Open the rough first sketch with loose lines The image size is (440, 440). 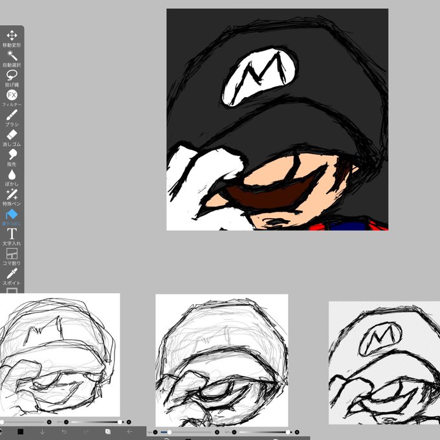[x=60, y=355]
